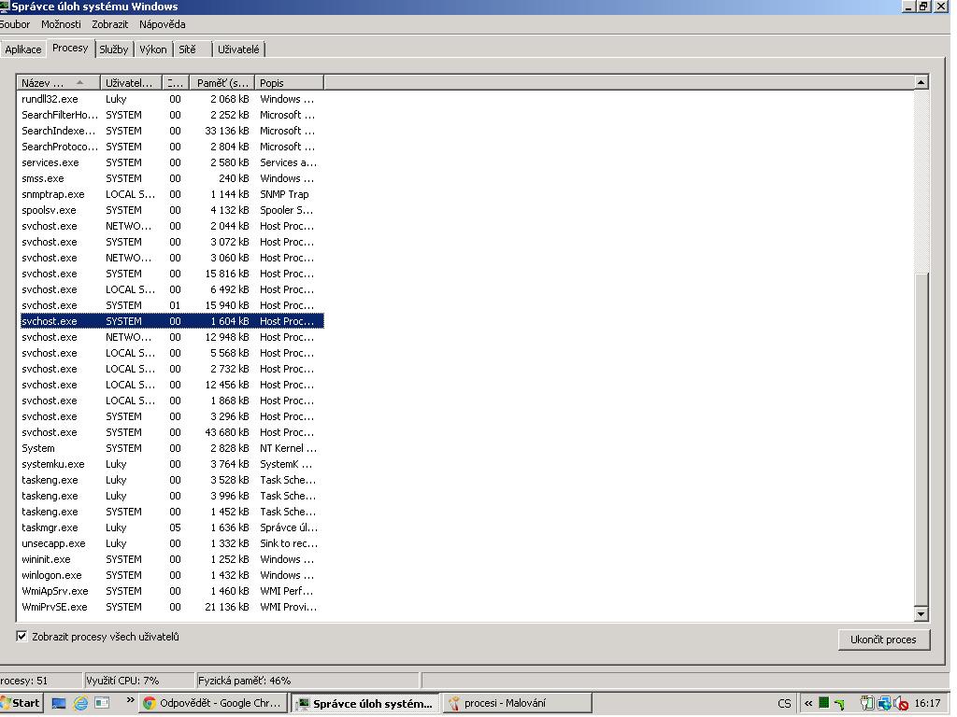Select the svchost.exe row using 15 940 kB
Image resolution: width=957 pixels, height=717 pixels.
pos(172,305)
